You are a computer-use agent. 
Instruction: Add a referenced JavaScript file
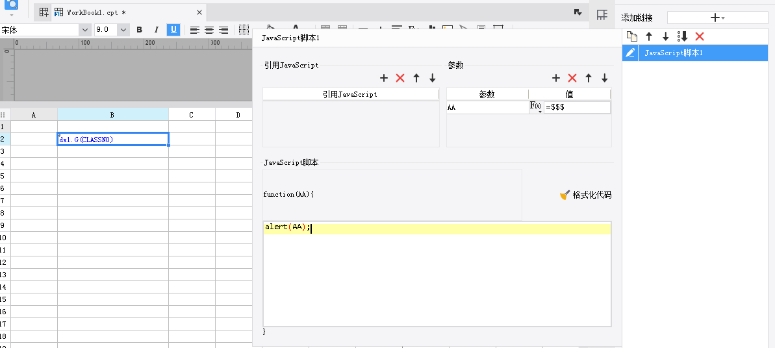(384, 78)
